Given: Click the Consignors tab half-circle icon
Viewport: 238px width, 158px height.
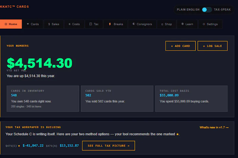Looking at the screenshot, I should [x=134, y=24].
